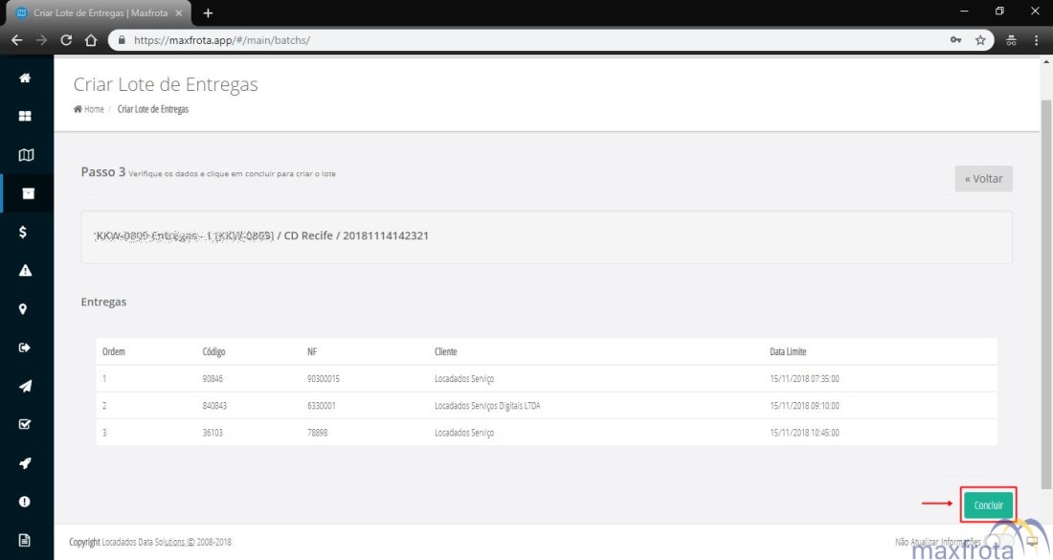This screenshot has width=1053, height=560.
Task: Click the green Concluir button
Action: (988, 504)
